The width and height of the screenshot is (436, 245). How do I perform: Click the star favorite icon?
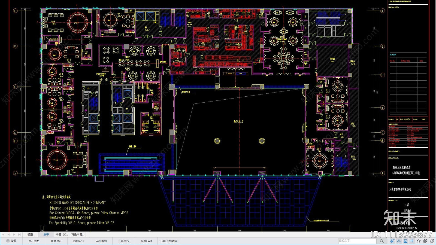pyautogui.click(x=419, y=241)
